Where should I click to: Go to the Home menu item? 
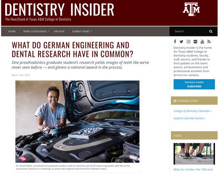click(x=12, y=31)
